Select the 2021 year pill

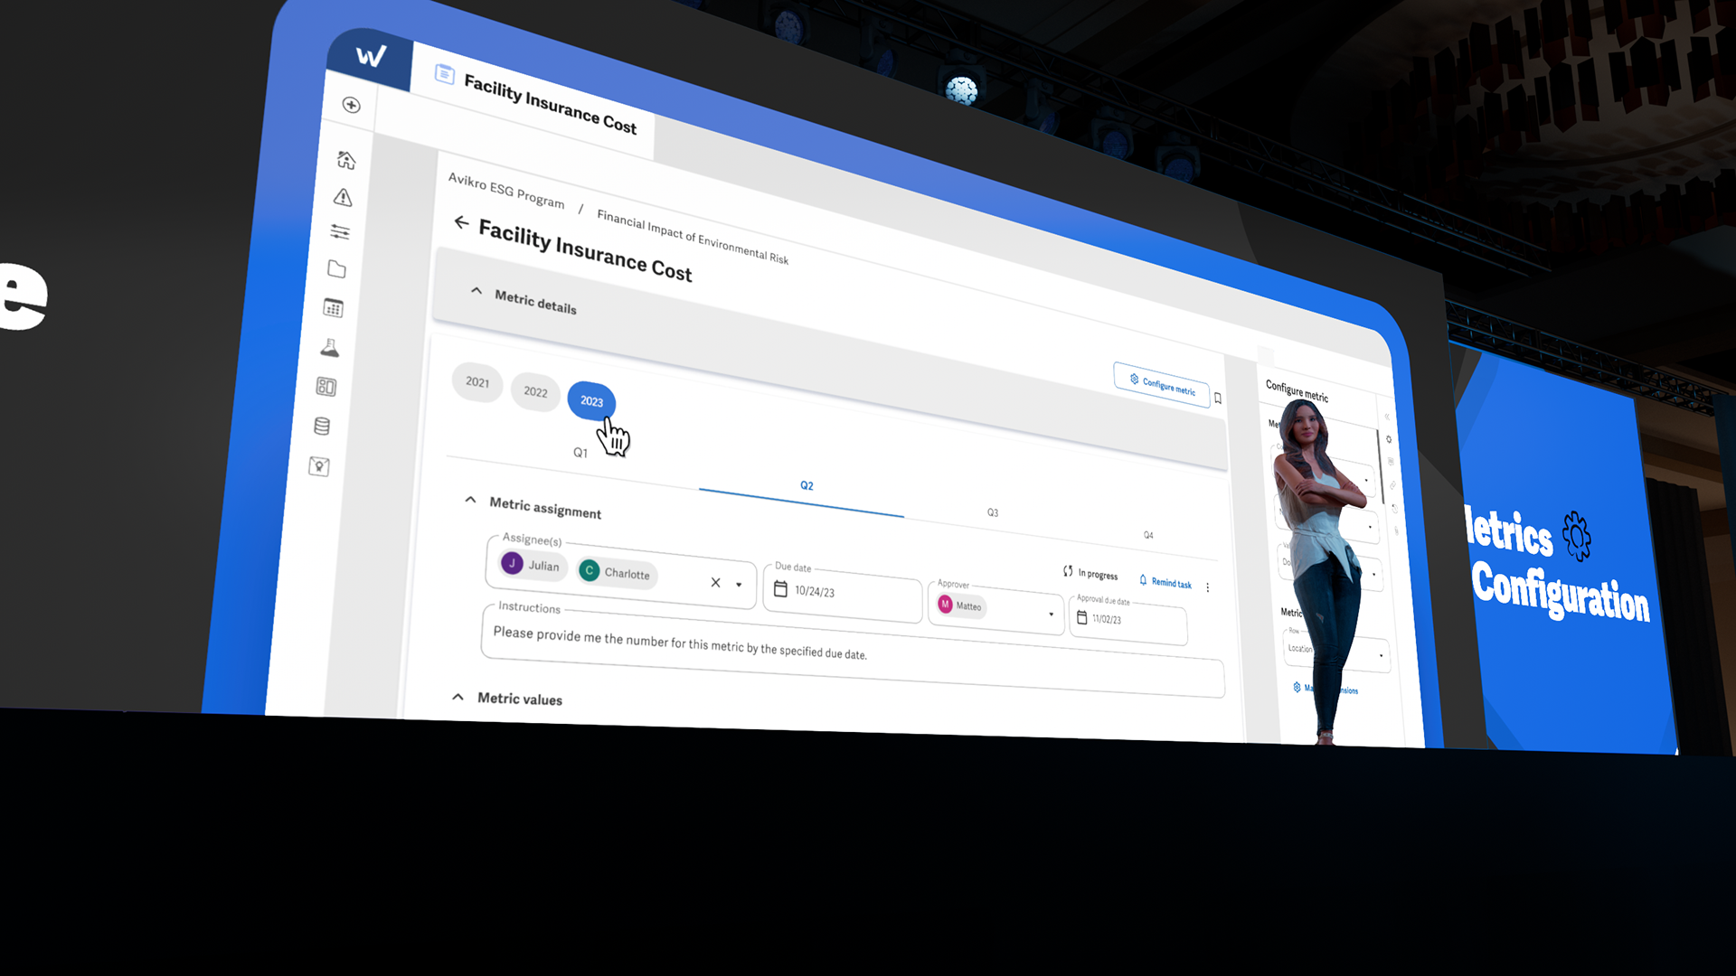point(477,382)
